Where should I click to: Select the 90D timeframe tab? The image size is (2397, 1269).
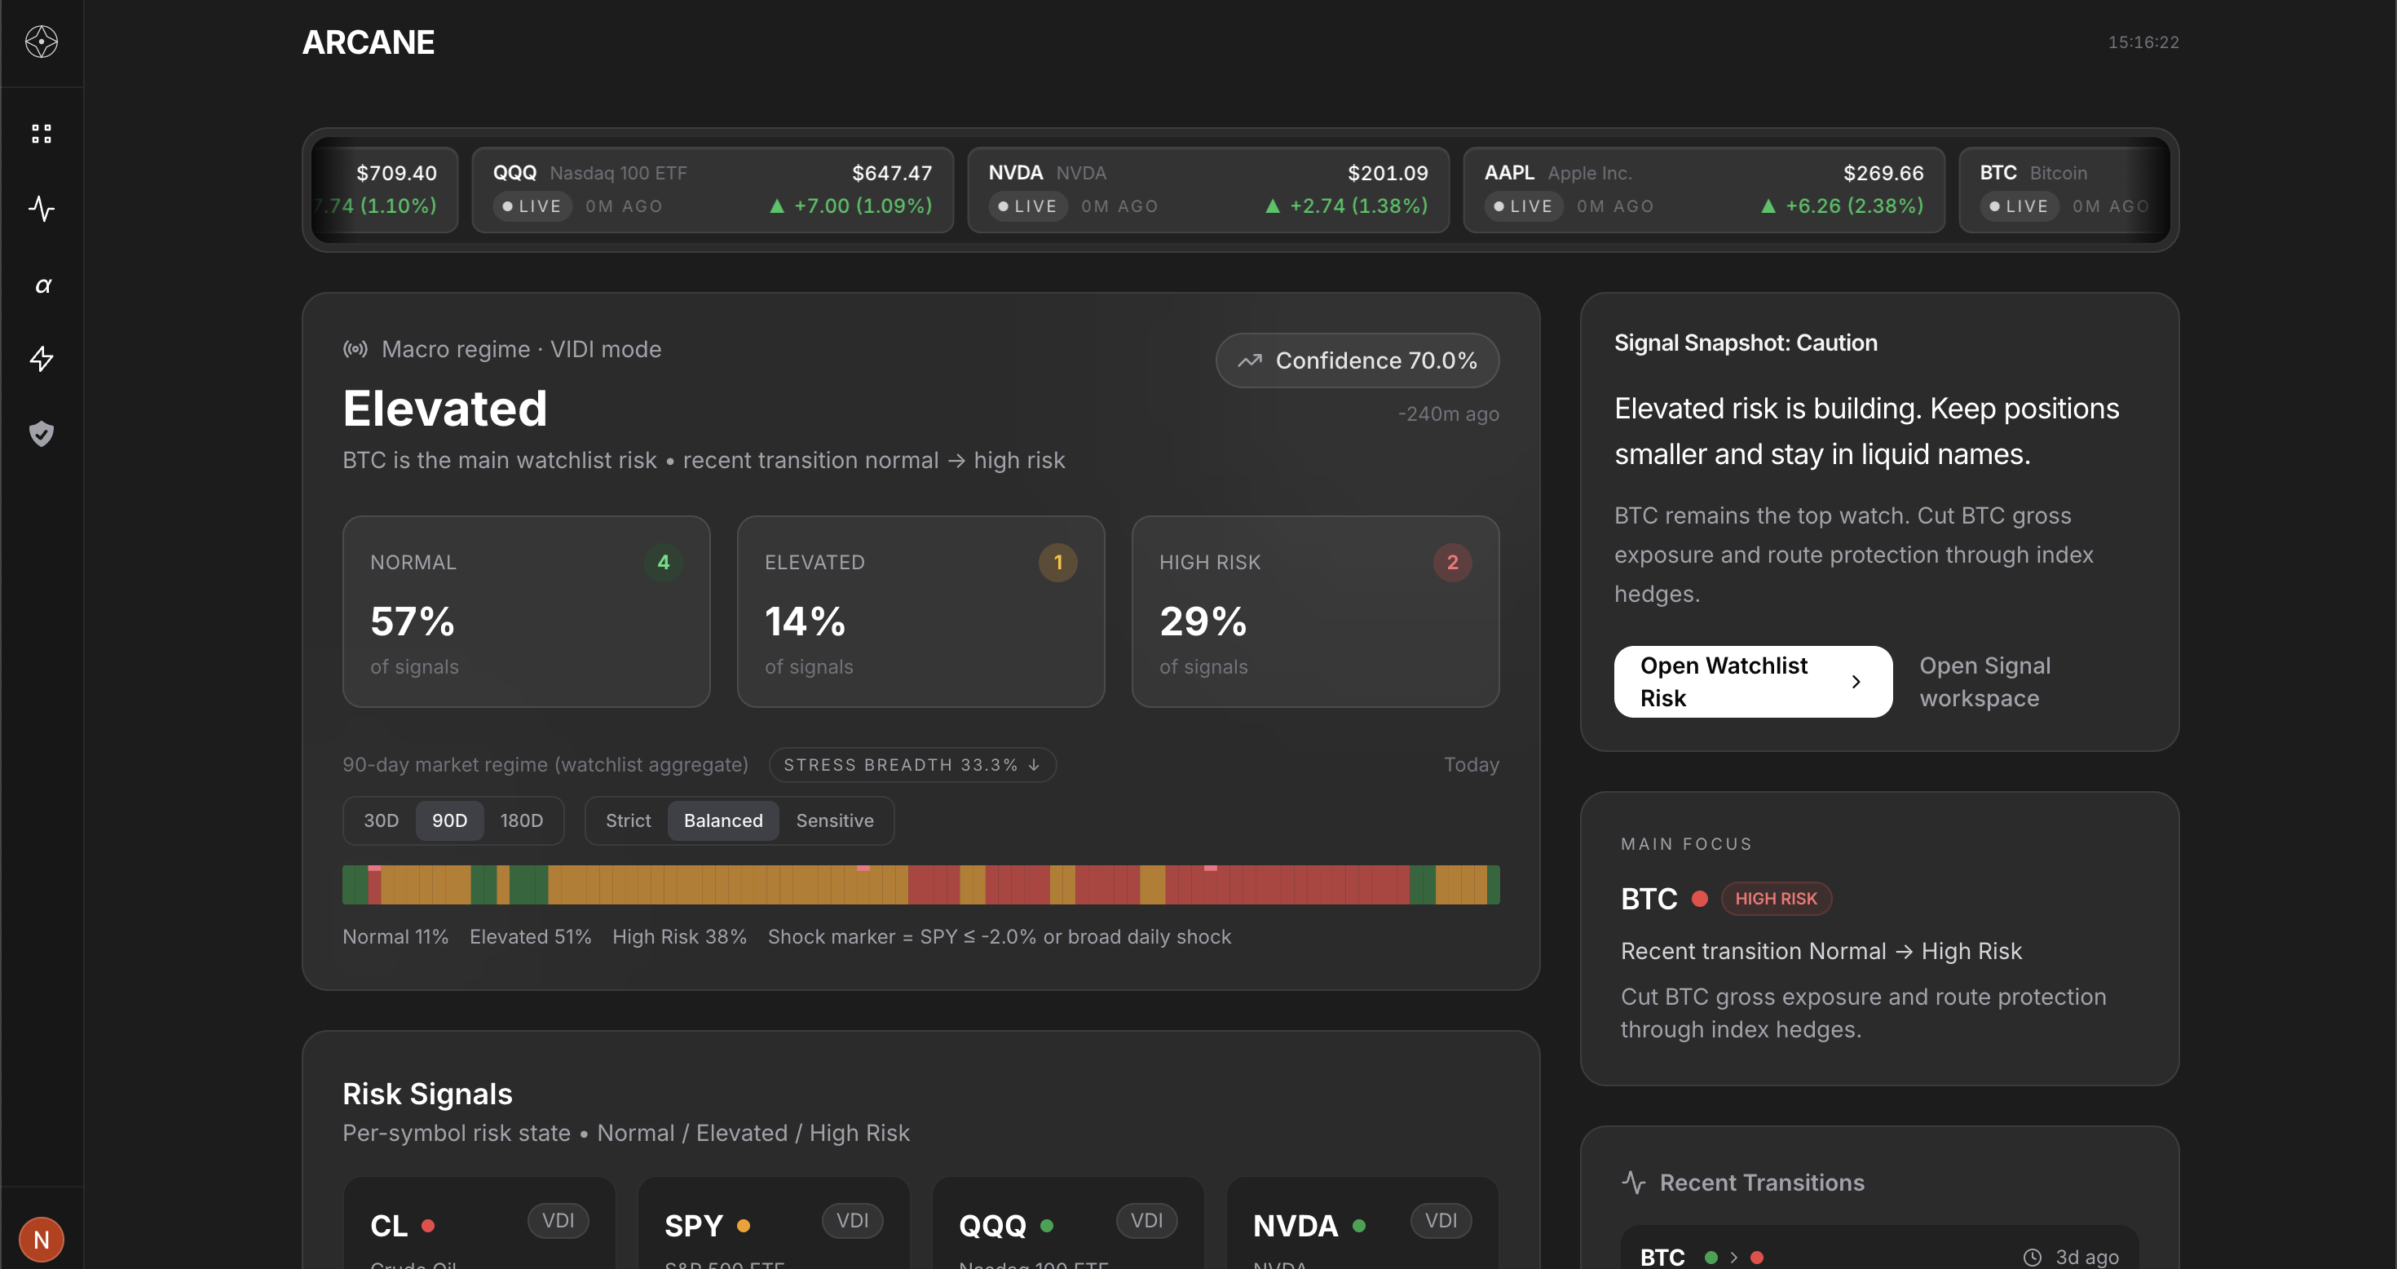coord(449,820)
